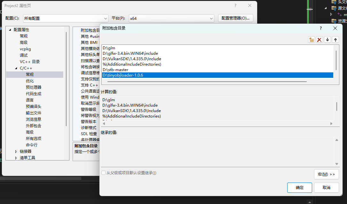The width and height of the screenshot is (347, 204).
Task: Click 警告等级 property row
Action: [89, 110]
